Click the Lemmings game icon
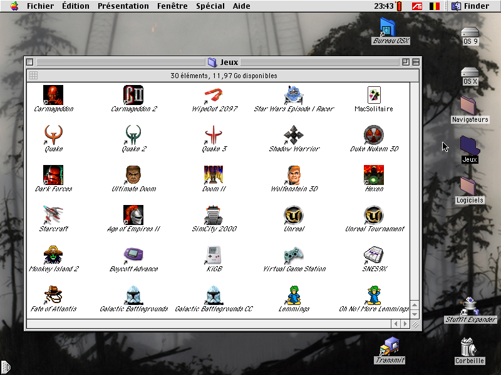The height and width of the screenshot is (375, 501). (294, 294)
